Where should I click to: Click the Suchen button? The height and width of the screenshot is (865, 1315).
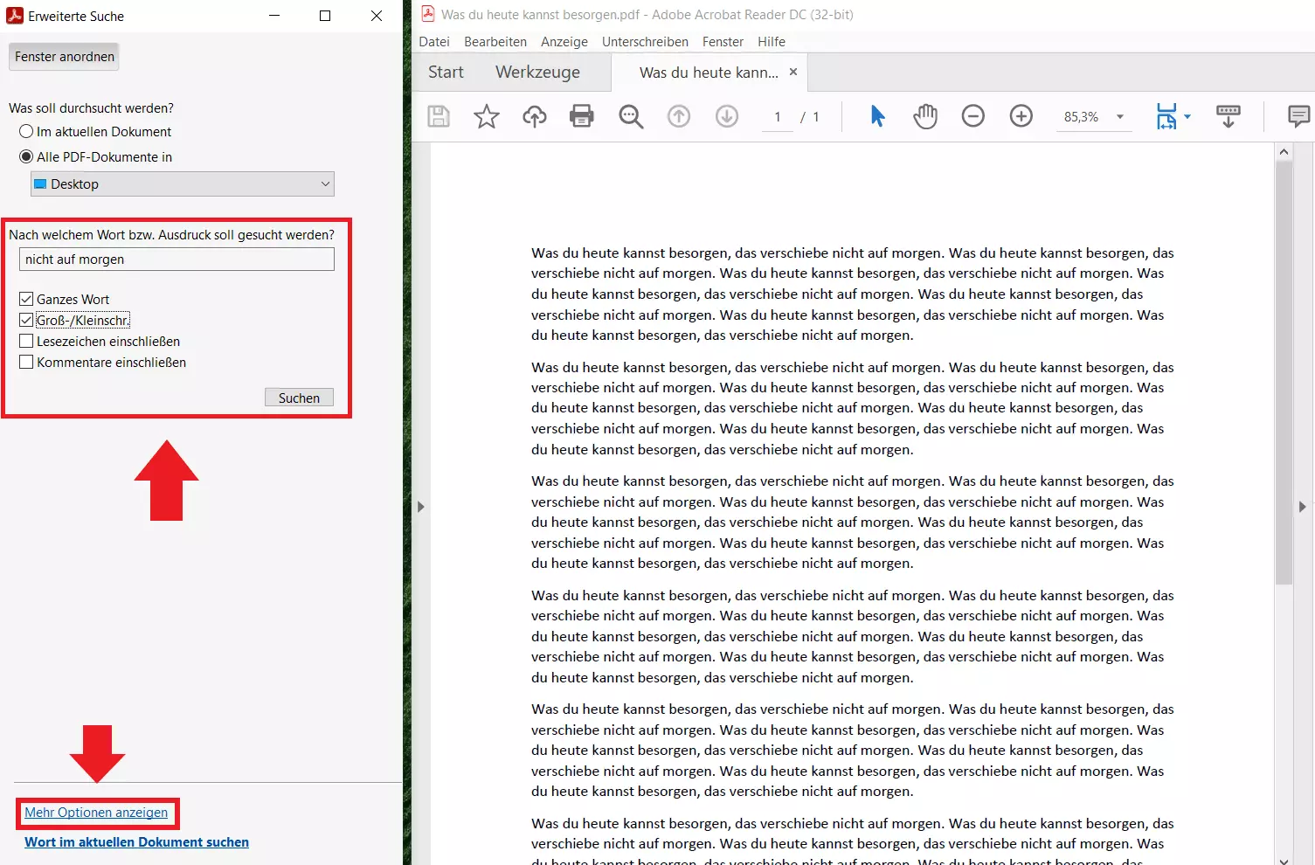pyautogui.click(x=299, y=398)
